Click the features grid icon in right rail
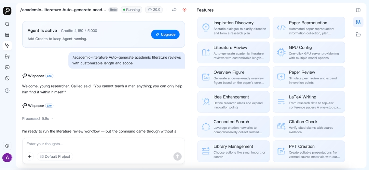This screenshot has height=170, width=369. [x=358, y=22]
